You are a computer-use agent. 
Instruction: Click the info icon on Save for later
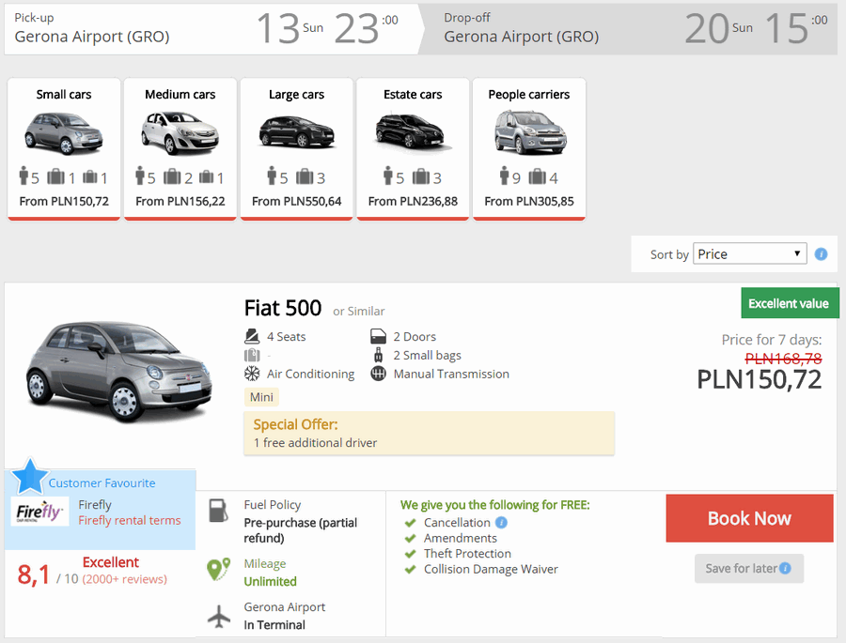(786, 568)
